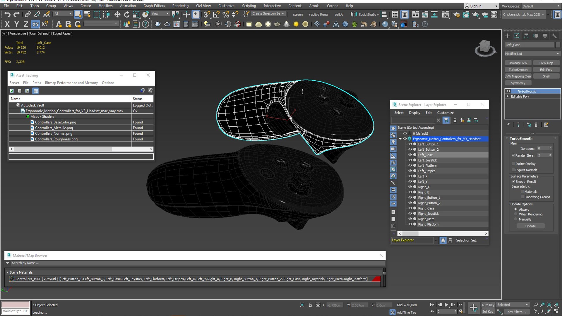Enable the Explicit Normals checkbox

[x=513, y=170]
